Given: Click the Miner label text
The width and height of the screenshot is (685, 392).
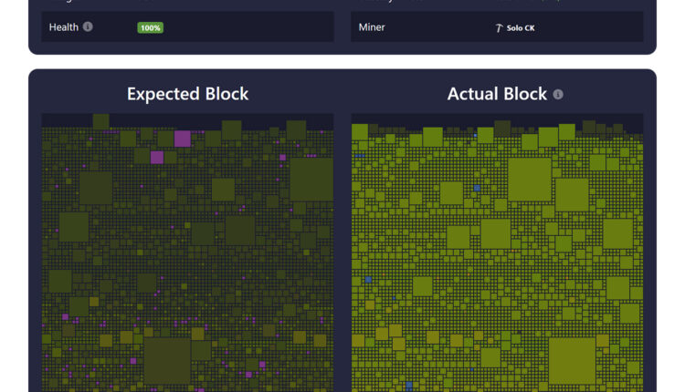Looking at the screenshot, I should (x=372, y=27).
